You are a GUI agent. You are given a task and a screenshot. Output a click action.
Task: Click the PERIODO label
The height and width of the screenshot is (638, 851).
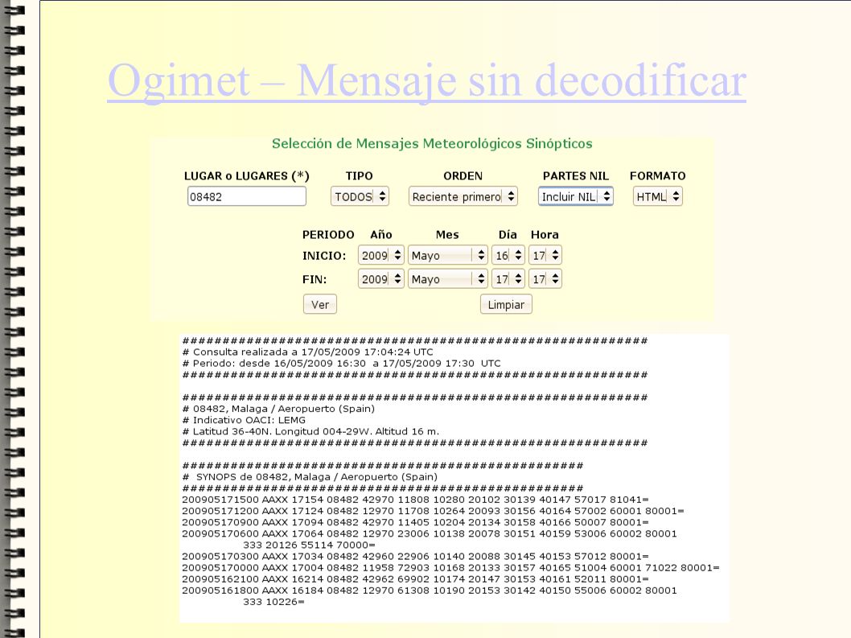328,235
